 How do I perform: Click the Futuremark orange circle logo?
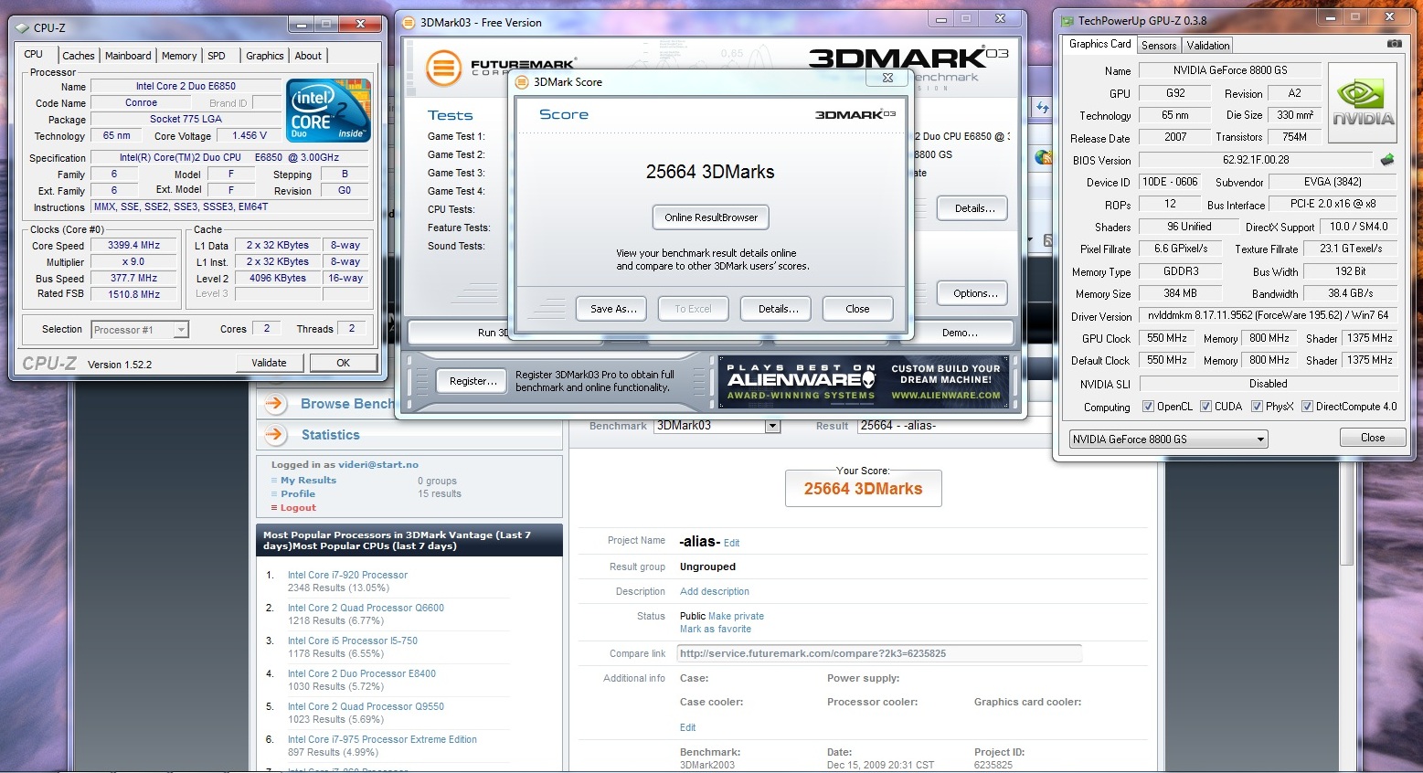click(x=444, y=67)
